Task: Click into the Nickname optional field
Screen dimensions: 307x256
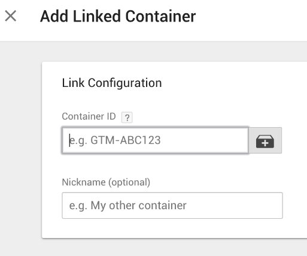Action: (x=172, y=206)
